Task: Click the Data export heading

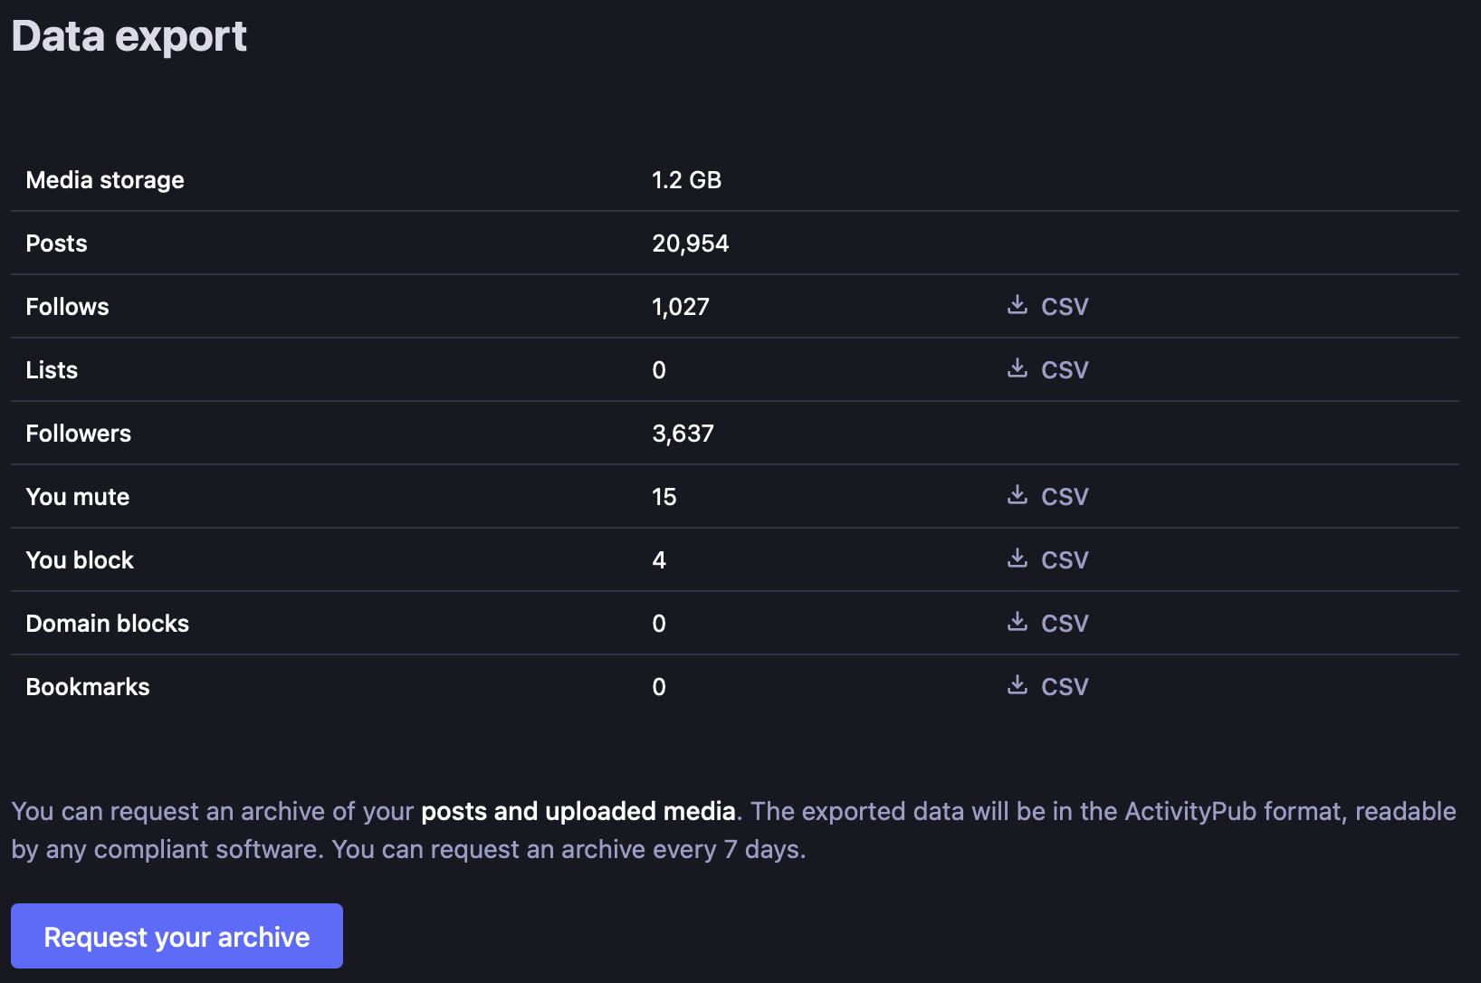Action: point(129,36)
